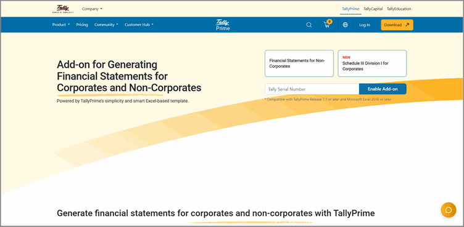The height and width of the screenshot is (227, 464).
Task: Click the Add-on for Generating Financial Statements heading
Action: point(129,76)
